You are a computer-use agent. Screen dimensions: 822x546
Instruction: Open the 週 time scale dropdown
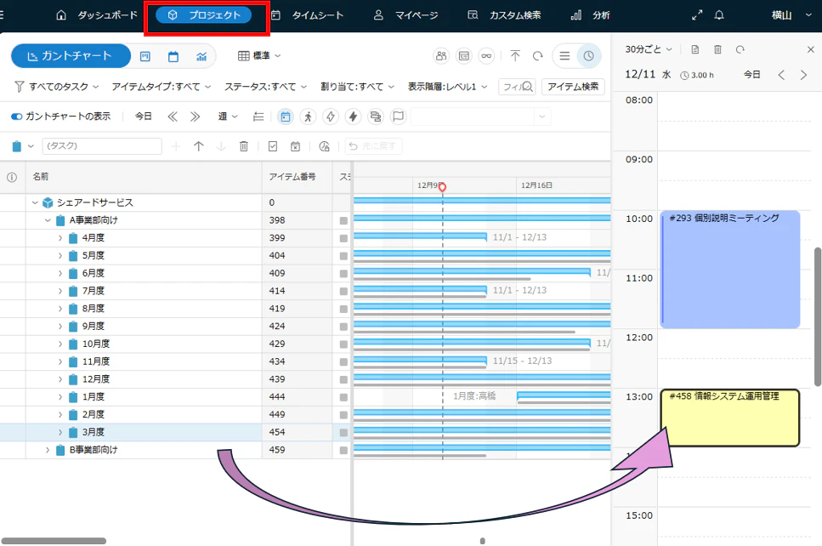point(228,117)
